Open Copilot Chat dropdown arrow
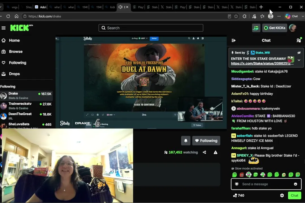The image size is (305, 203). (303, 16)
